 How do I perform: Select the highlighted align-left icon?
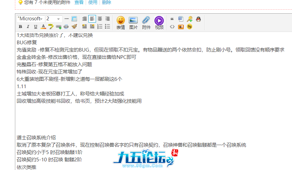[x=92, y=19]
